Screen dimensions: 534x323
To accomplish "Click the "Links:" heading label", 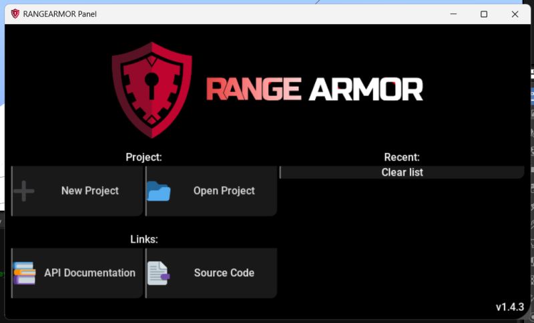I will pyautogui.click(x=144, y=240).
